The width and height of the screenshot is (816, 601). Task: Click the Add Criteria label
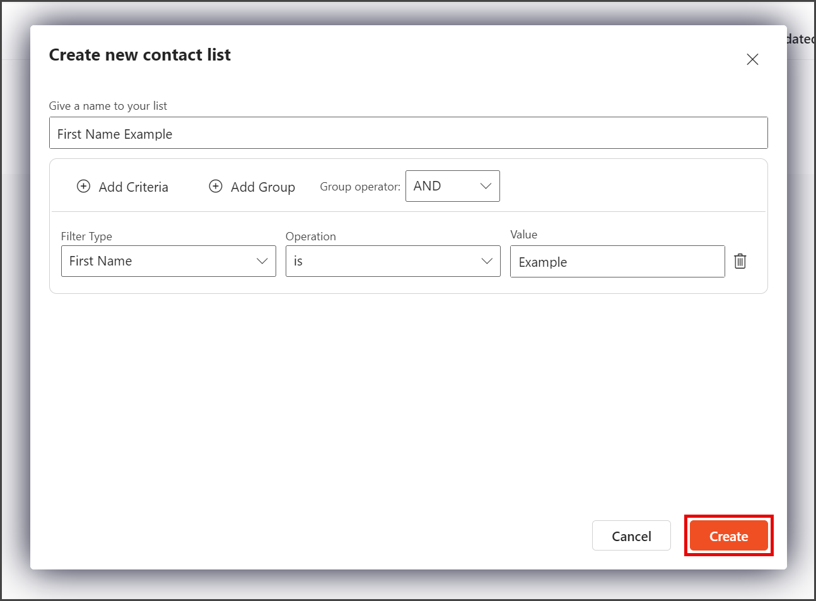[x=134, y=187]
